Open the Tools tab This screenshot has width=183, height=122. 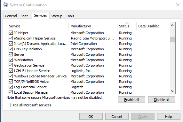70,16
